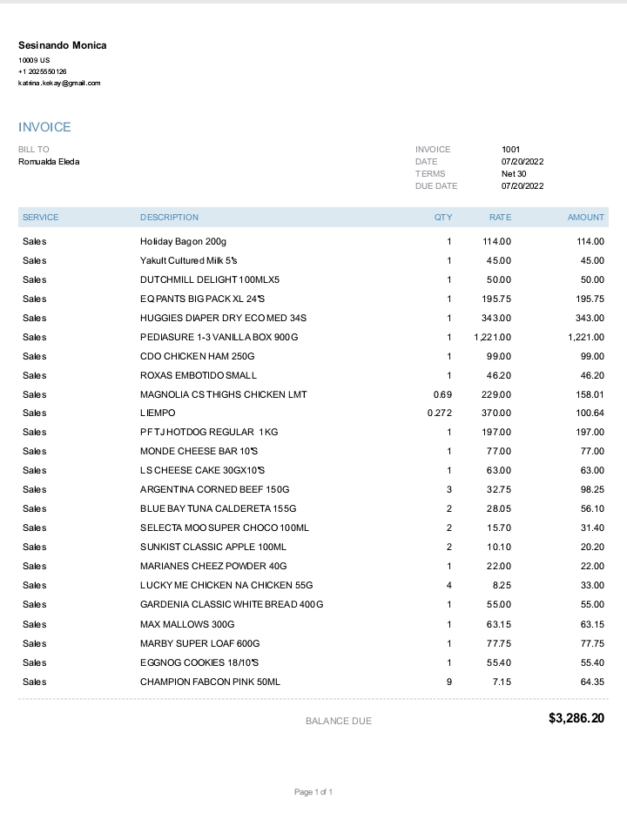627x813 pixels.
Task: Click the rate 8.25
Action: coord(502,586)
